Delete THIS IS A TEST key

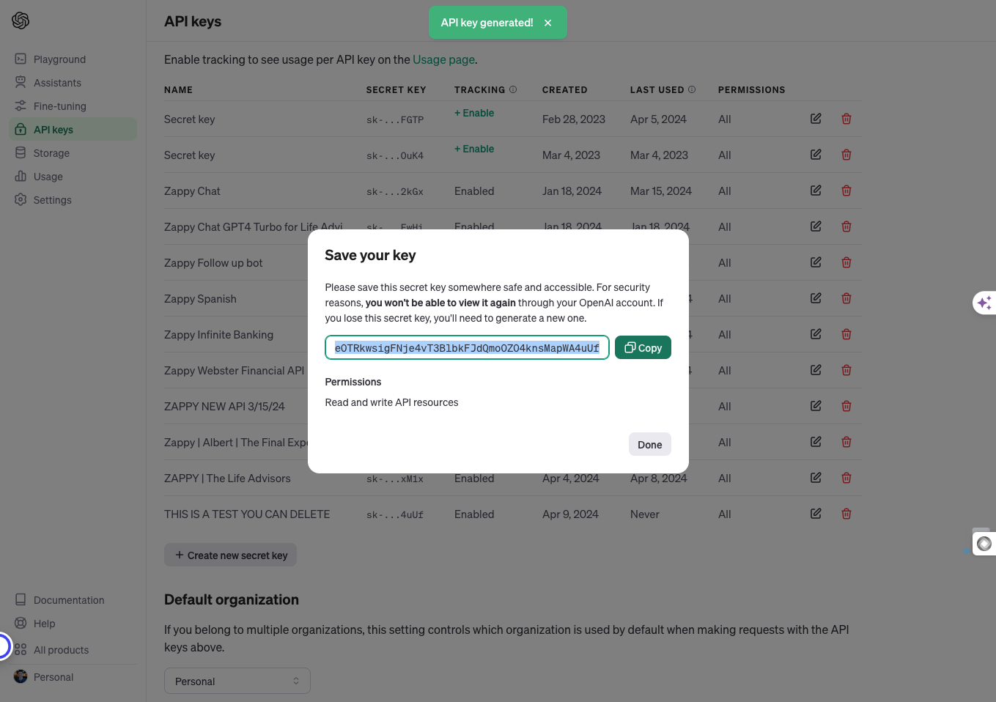[846, 514]
